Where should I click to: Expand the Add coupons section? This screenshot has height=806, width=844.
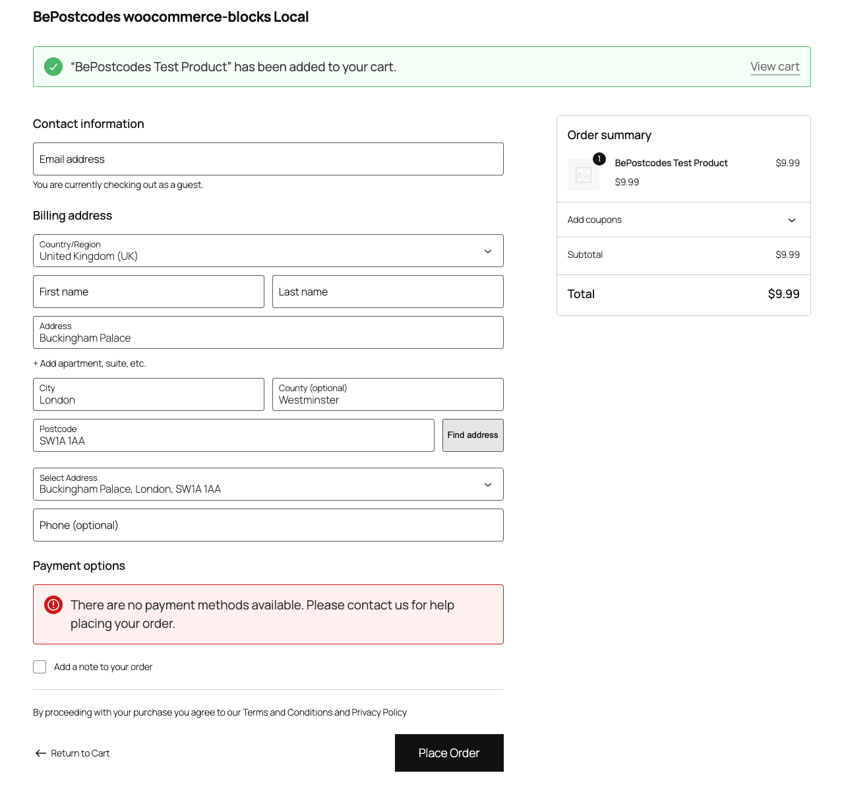pos(684,220)
